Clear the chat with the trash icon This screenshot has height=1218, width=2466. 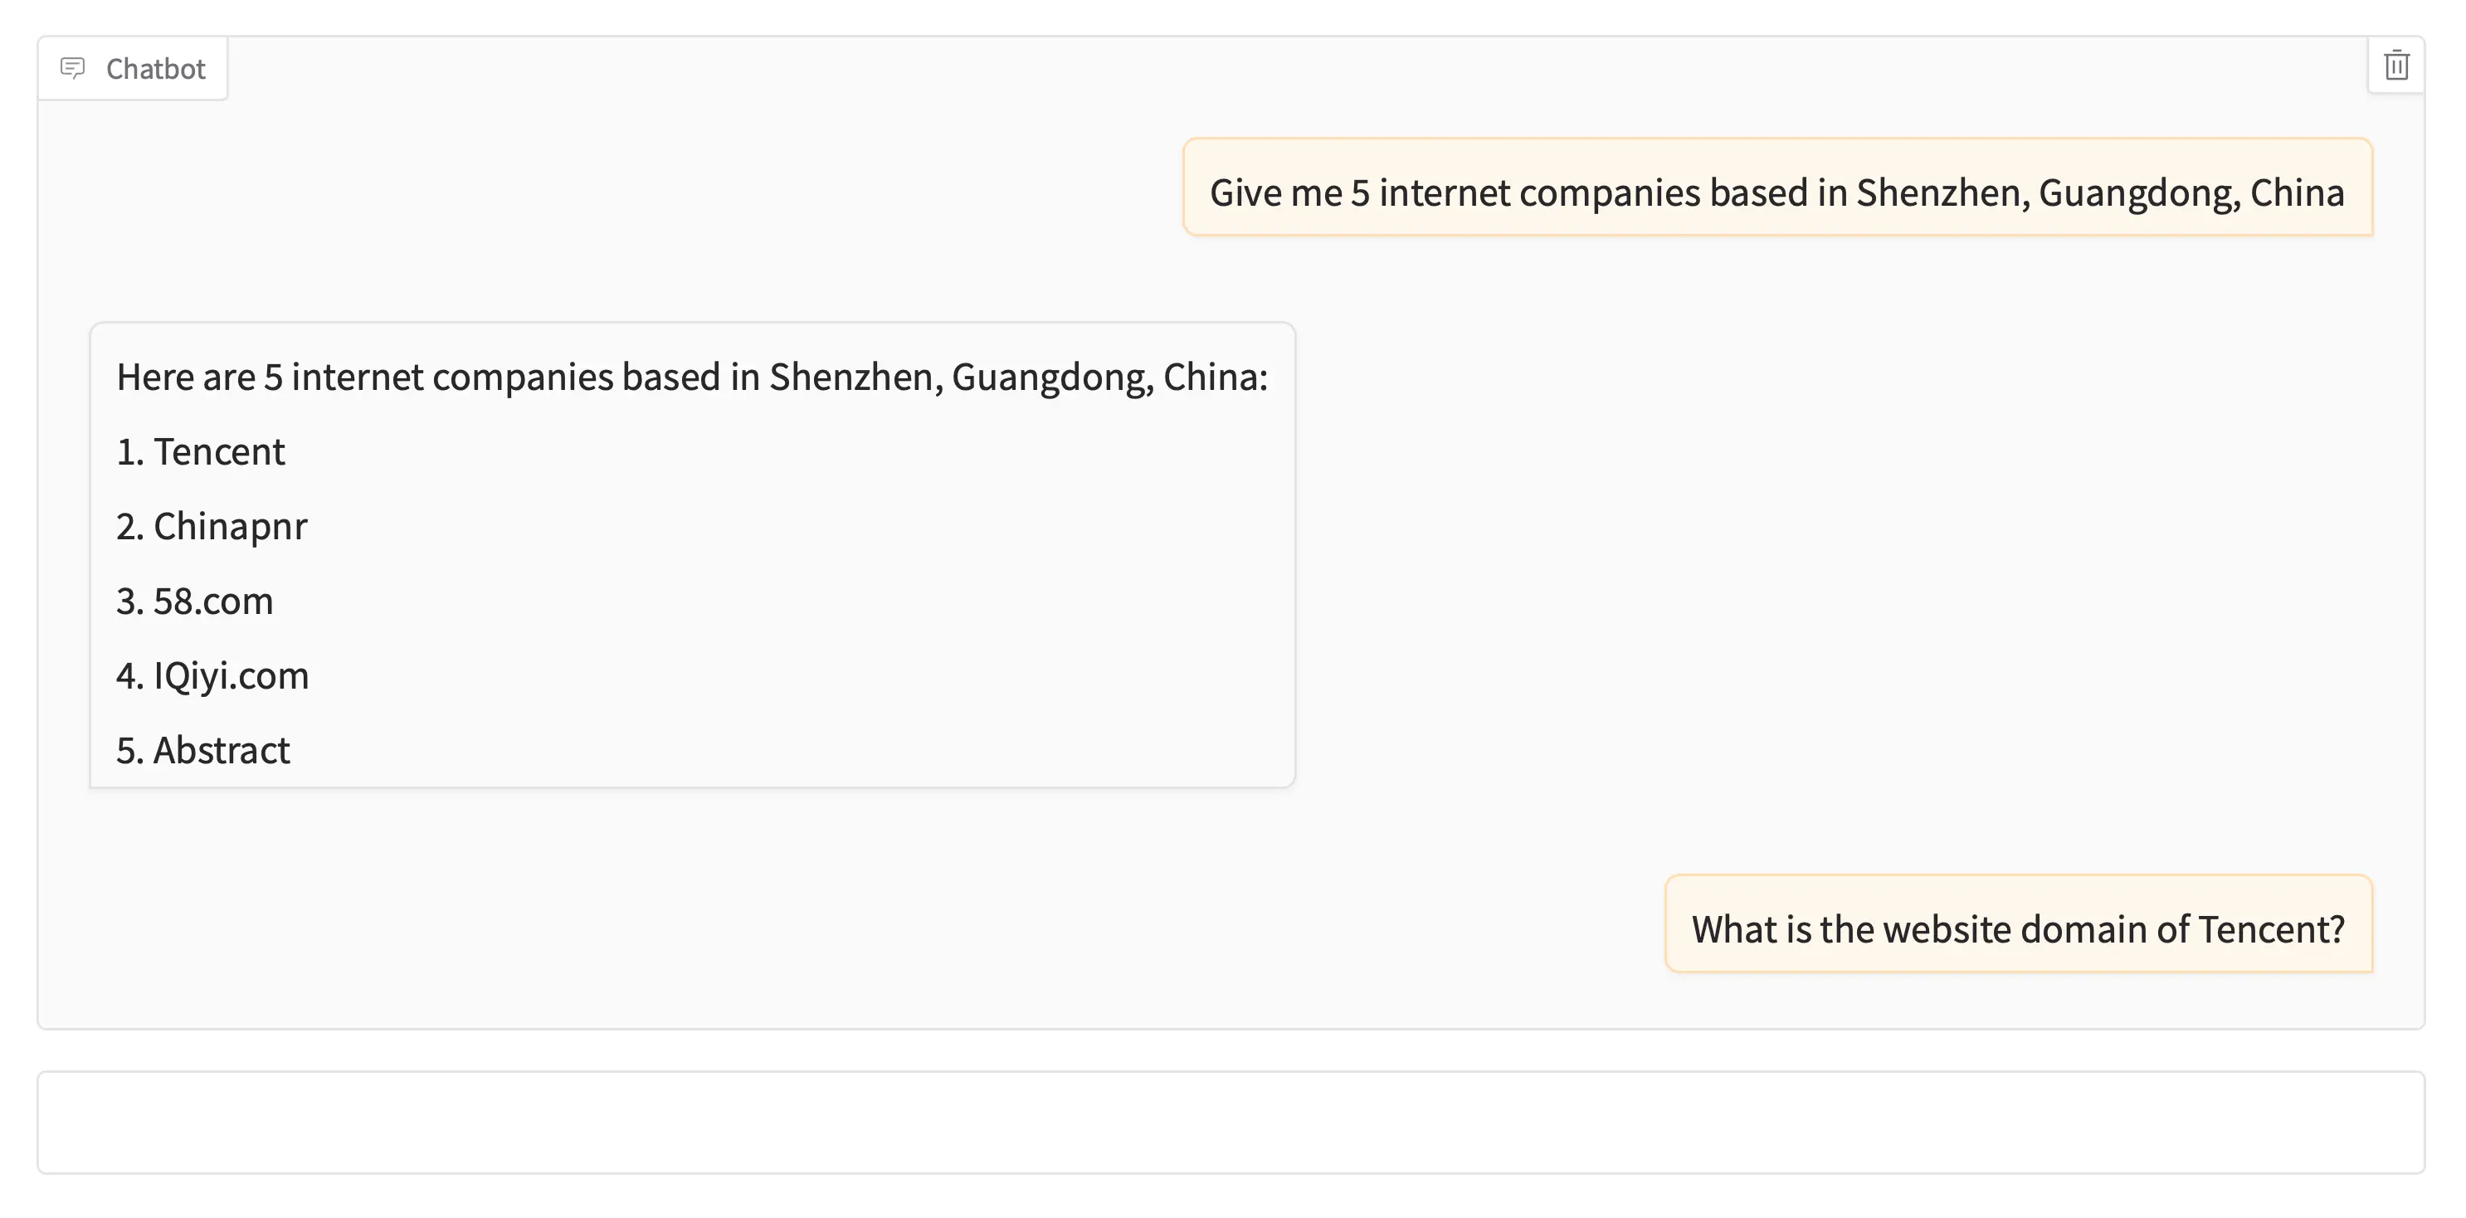[2396, 65]
